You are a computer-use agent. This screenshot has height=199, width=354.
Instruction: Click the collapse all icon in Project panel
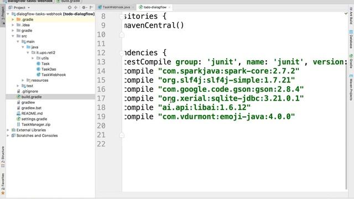click(x=76, y=7)
